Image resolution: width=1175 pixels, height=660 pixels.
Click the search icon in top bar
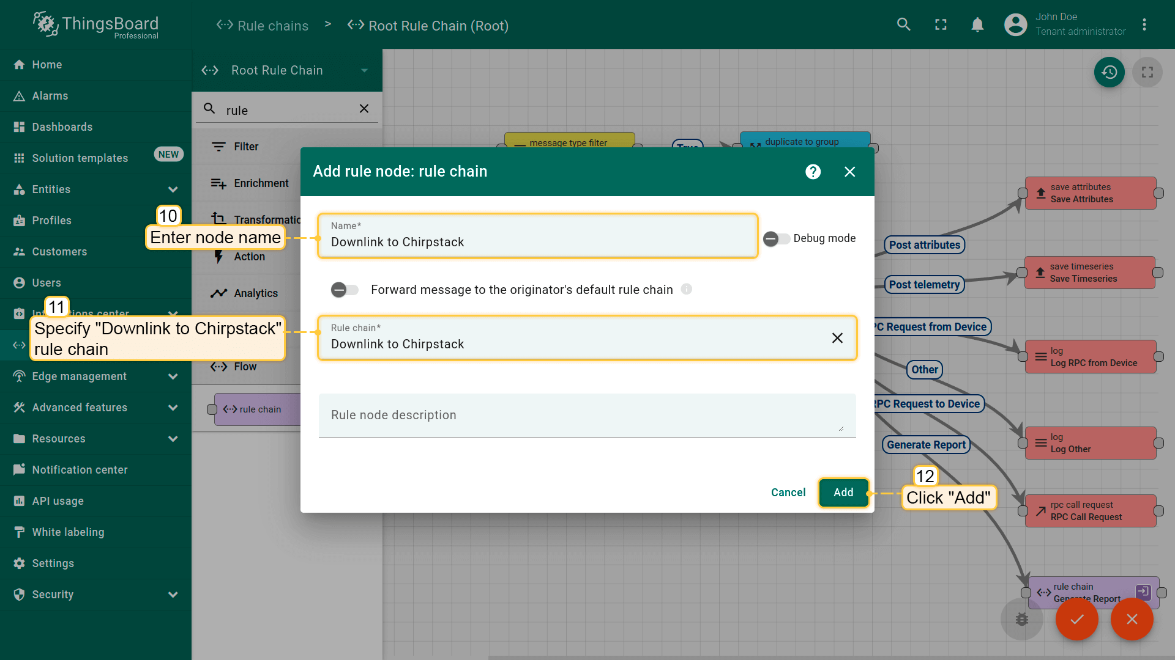[x=903, y=24]
